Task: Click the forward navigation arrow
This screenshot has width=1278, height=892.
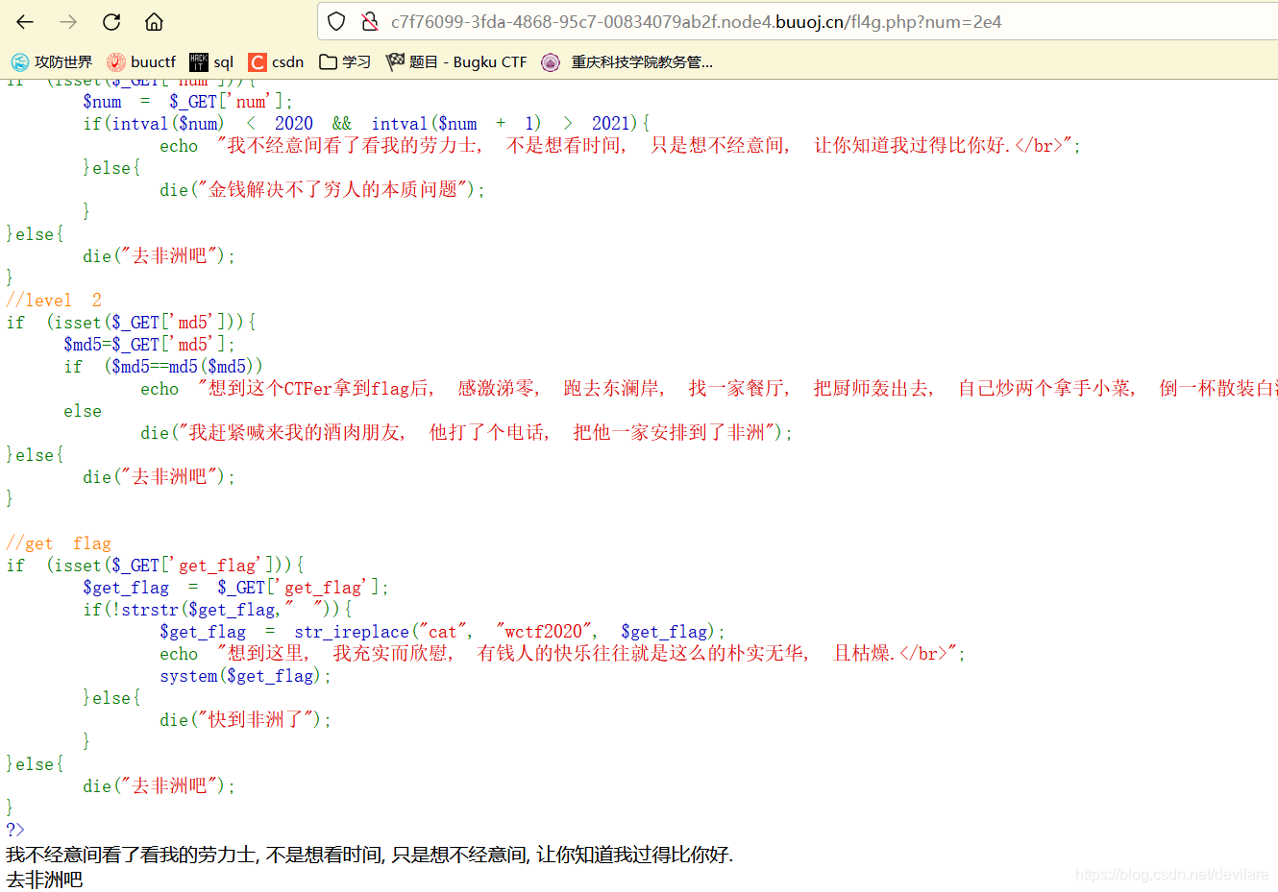Action: 68,21
